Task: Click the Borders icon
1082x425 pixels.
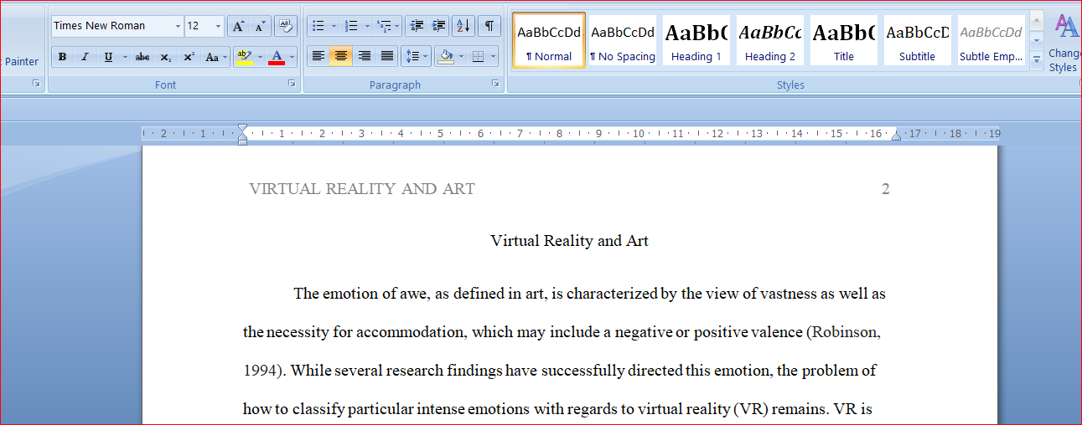Action: point(478,57)
